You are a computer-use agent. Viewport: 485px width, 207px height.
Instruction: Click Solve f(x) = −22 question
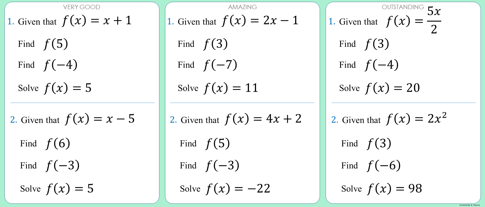pyautogui.click(x=225, y=189)
